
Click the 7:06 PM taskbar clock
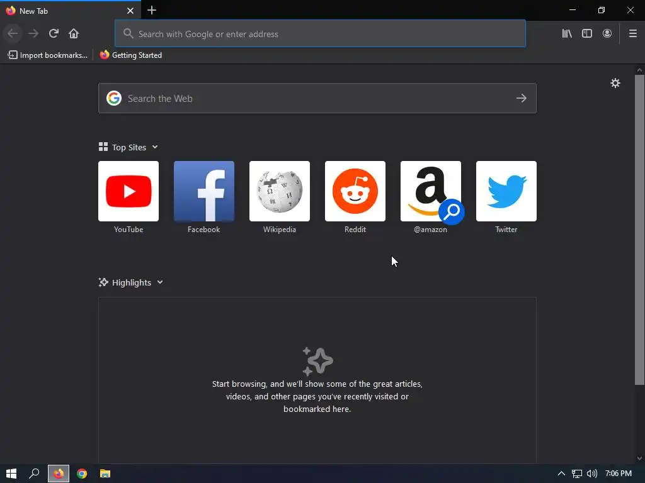(619, 474)
